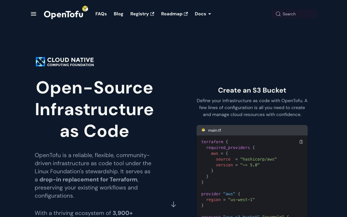Copy the main.tf code snippet
Image resolution: width=347 pixels, height=217 pixels.
tap(301, 142)
